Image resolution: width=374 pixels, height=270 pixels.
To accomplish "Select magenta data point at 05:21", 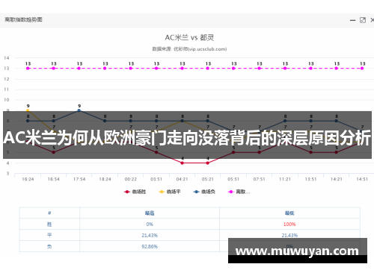I will point(208,68).
